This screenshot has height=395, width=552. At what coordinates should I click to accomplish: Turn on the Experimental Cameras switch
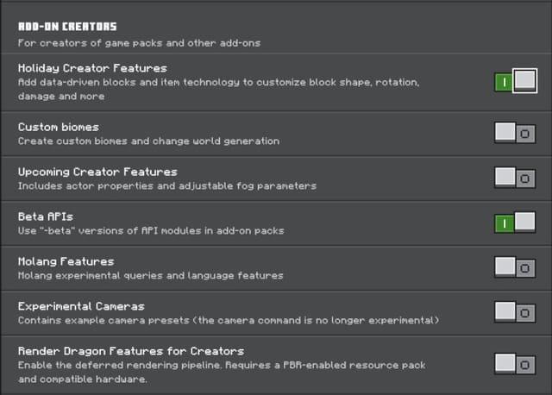[x=515, y=312]
